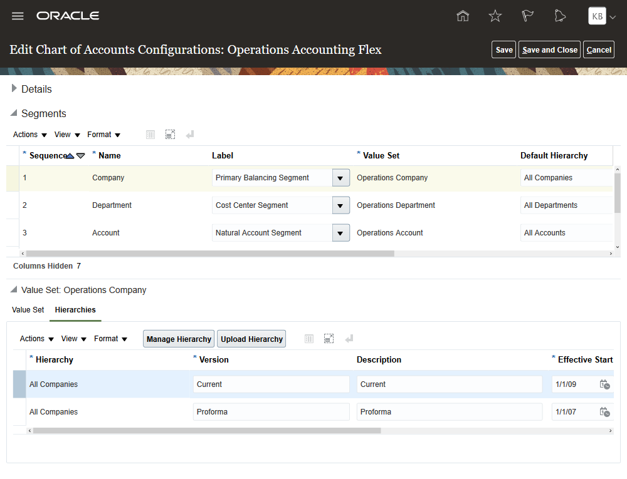Screen dimensions: 627x479
Task: Expand the Details section
Action: point(14,89)
